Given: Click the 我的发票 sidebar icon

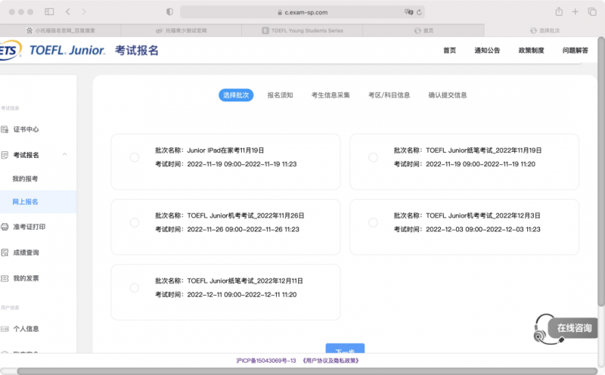Looking at the screenshot, I should click(5, 278).
